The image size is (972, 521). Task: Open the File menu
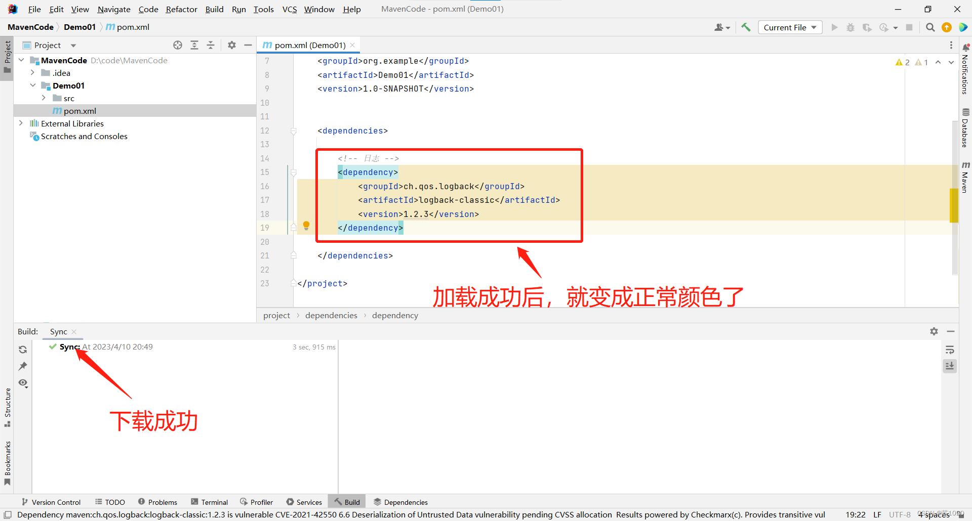click(x=34, y=9)
